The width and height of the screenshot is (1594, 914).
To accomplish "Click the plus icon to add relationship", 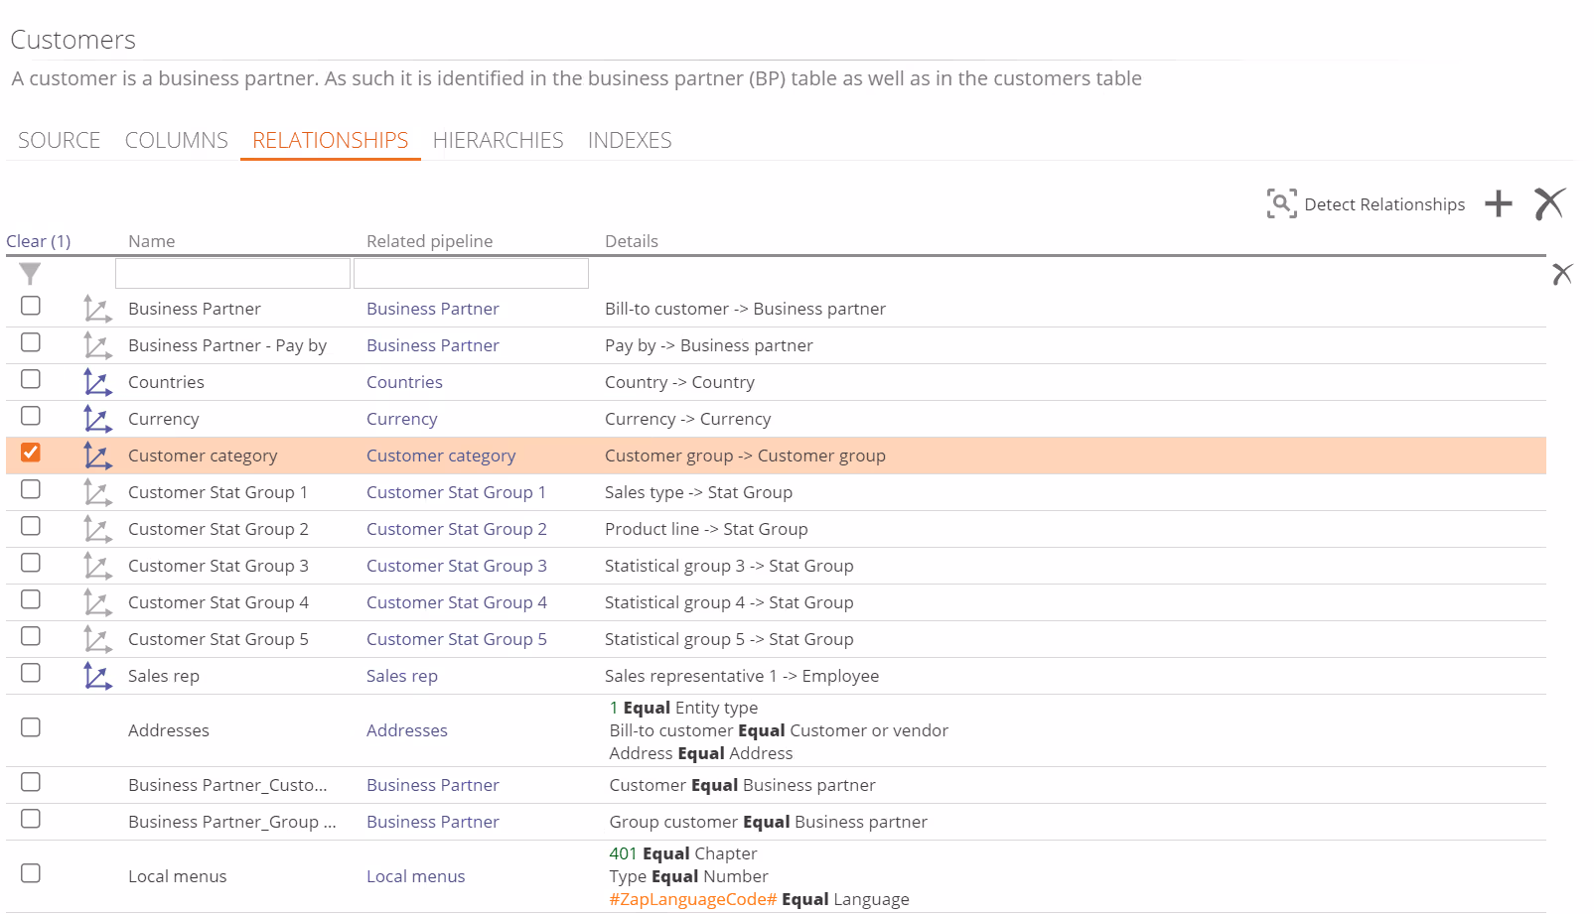I will click(1498, 204).
